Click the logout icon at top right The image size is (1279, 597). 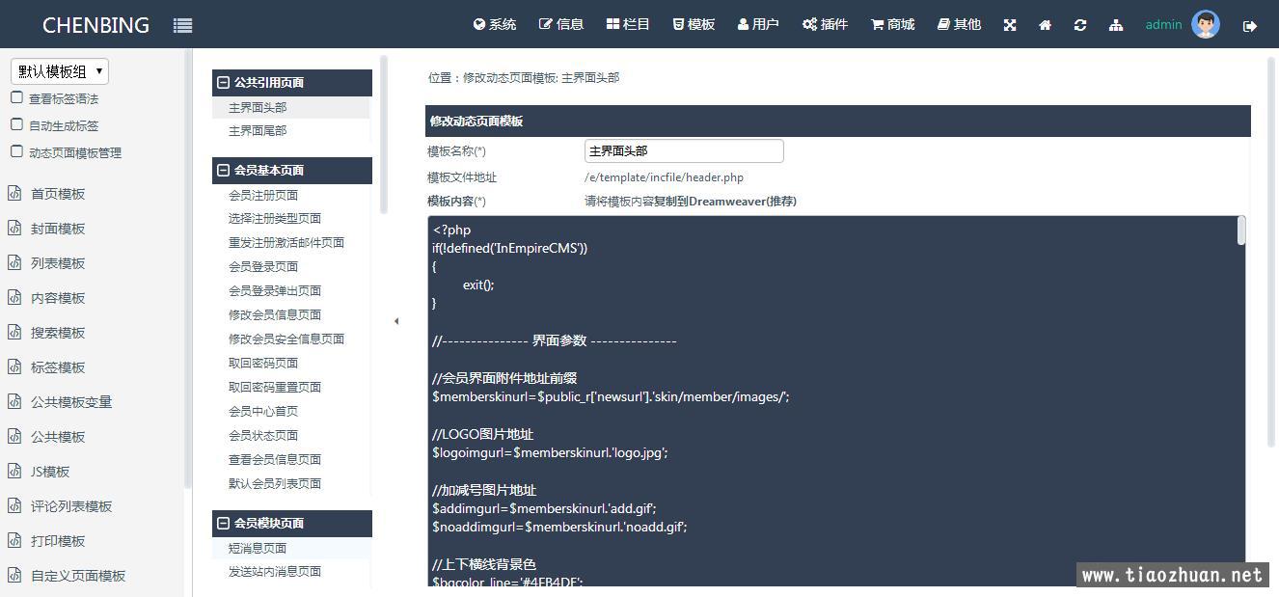[1250, 26]
